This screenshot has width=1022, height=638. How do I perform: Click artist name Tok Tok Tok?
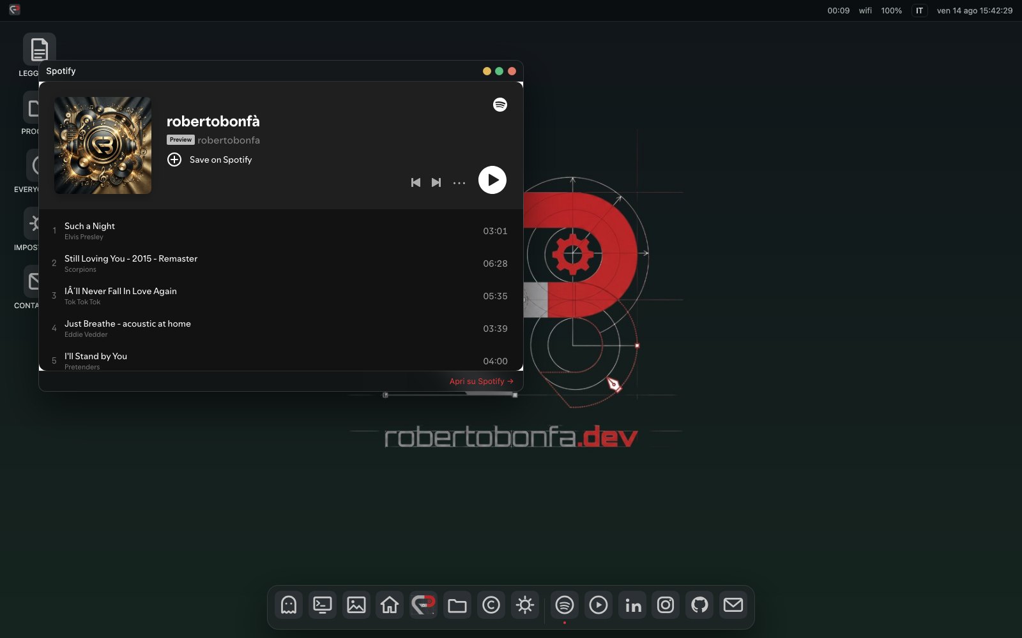(82, 302)
